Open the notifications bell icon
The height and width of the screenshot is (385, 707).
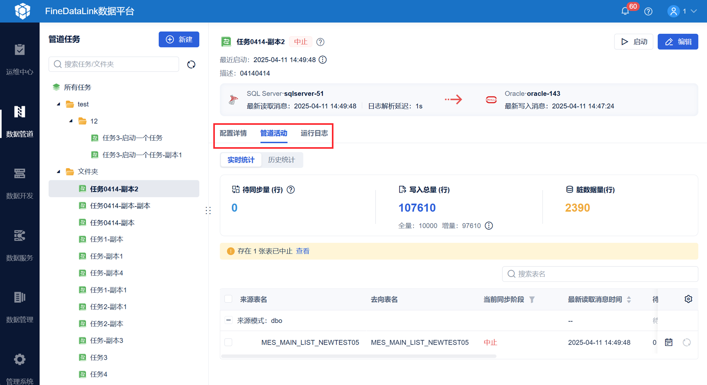[625, 11]
